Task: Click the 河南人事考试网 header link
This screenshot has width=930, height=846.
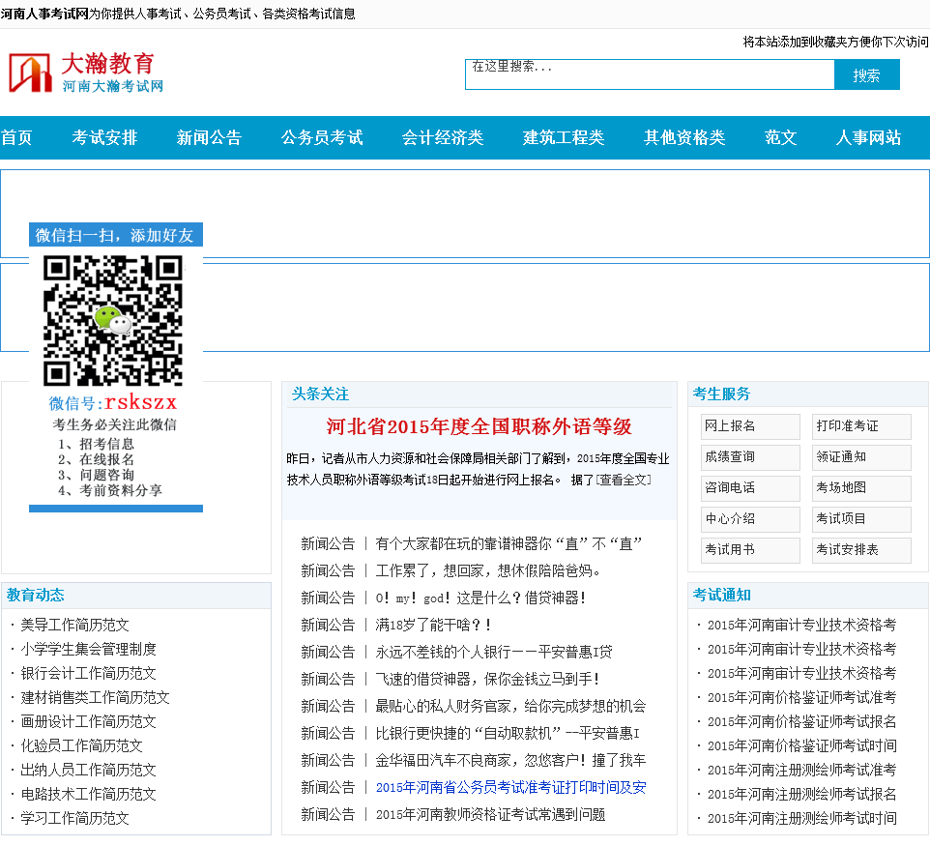Action: 44,14
